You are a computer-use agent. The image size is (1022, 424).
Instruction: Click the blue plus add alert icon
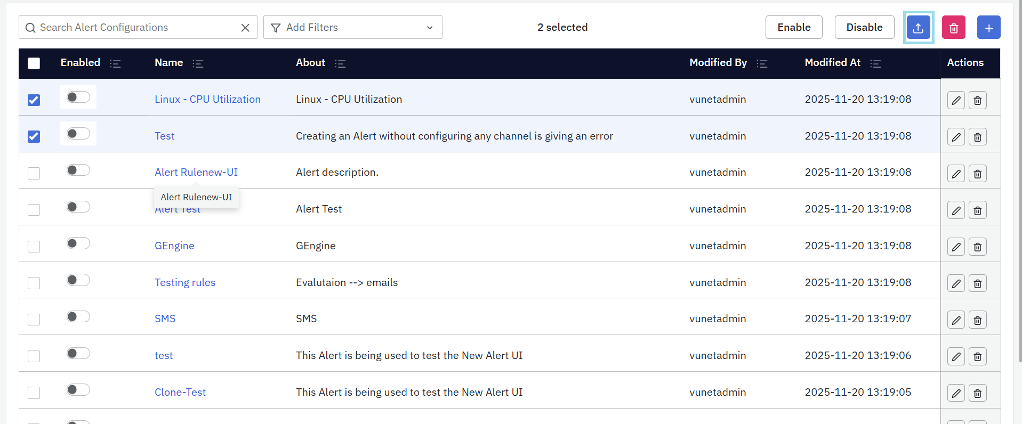tap(988, 28)
